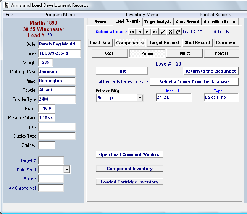This screenshot has width=247, height=214.
Task: Click Open Load Comment Window button
Action: coord(129,154)
